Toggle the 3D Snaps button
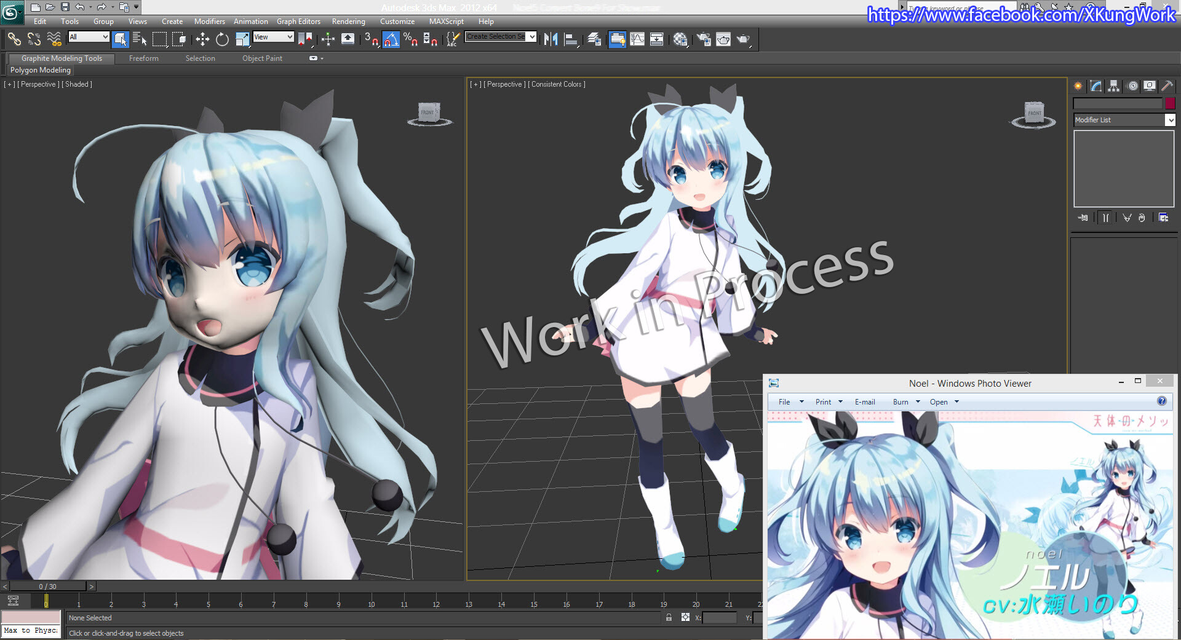This screenshot has width=1181, height=640. point(371,39)
